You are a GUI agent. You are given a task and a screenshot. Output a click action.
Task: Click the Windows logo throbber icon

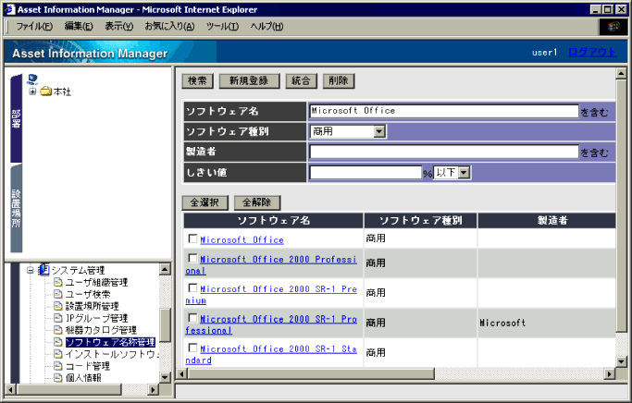[613, 27]
